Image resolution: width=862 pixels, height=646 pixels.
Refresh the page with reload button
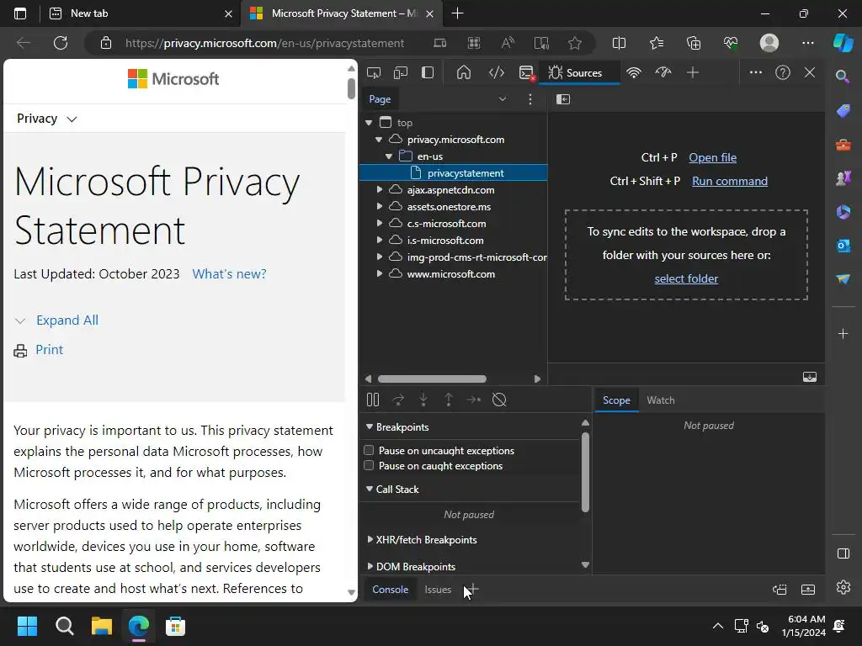(x=61, y=43)
